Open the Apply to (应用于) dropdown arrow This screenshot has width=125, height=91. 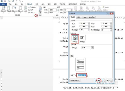[87, 75]
